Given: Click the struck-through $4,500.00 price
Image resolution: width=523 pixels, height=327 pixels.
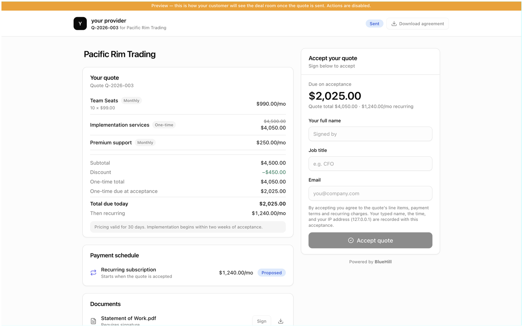Looking at the screenshot, I should (275, 121).
